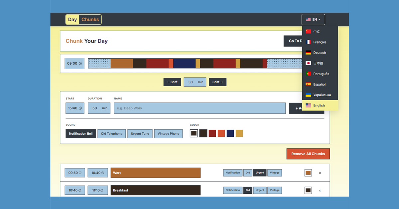The width and height of the screenshot is (399, 209).
Task: Click the Work chunk name field
Action: pyautogui.click(x=156, y=173)
